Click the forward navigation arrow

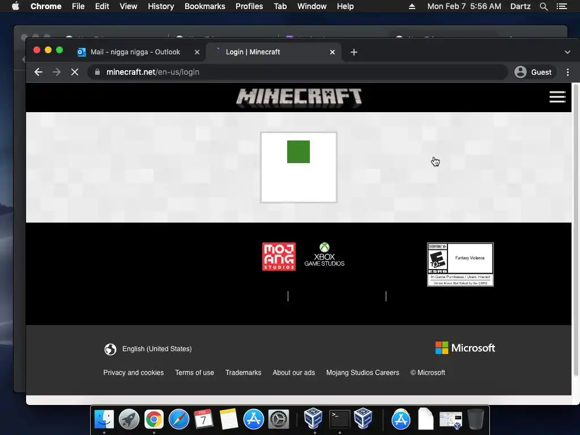click(57, 72)
